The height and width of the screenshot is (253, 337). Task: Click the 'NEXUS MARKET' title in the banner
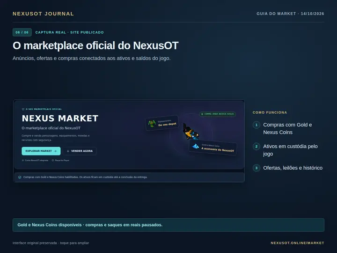coord(60,119)
